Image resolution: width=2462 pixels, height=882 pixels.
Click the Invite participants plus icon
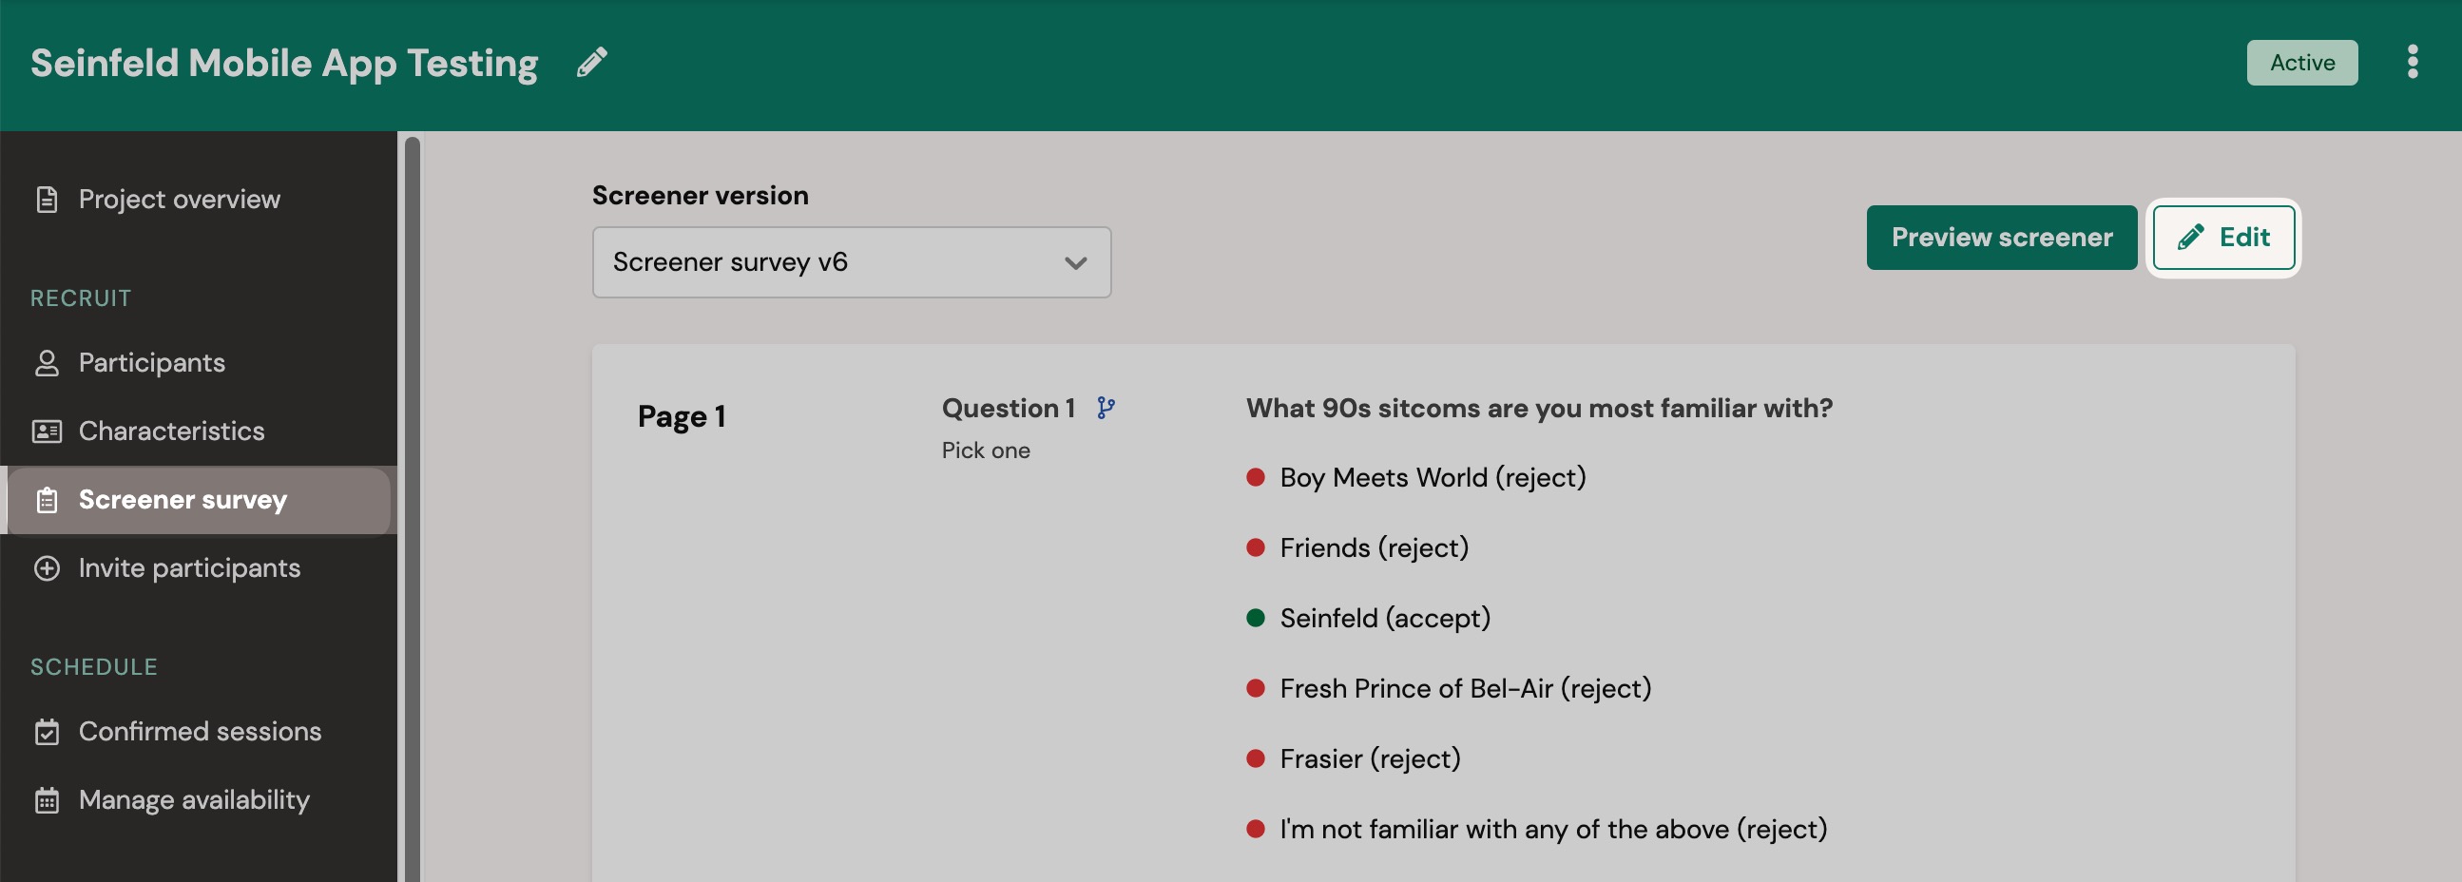point(46,567)
